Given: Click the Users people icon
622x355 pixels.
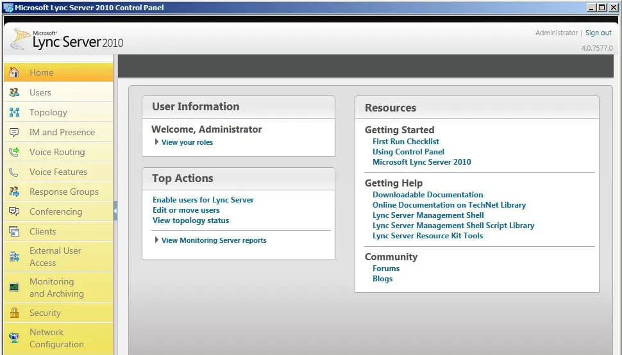Looking at the screenshot, I should coord(14,92).
